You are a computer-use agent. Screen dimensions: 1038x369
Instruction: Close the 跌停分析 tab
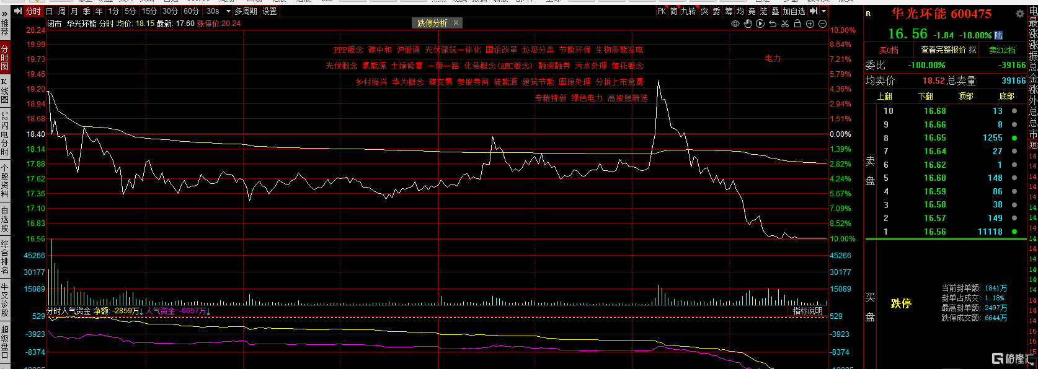coord(456,23)
